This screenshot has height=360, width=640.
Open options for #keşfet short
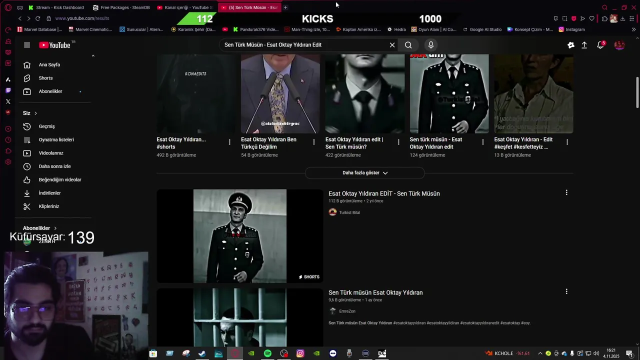(x=567, y=142)
